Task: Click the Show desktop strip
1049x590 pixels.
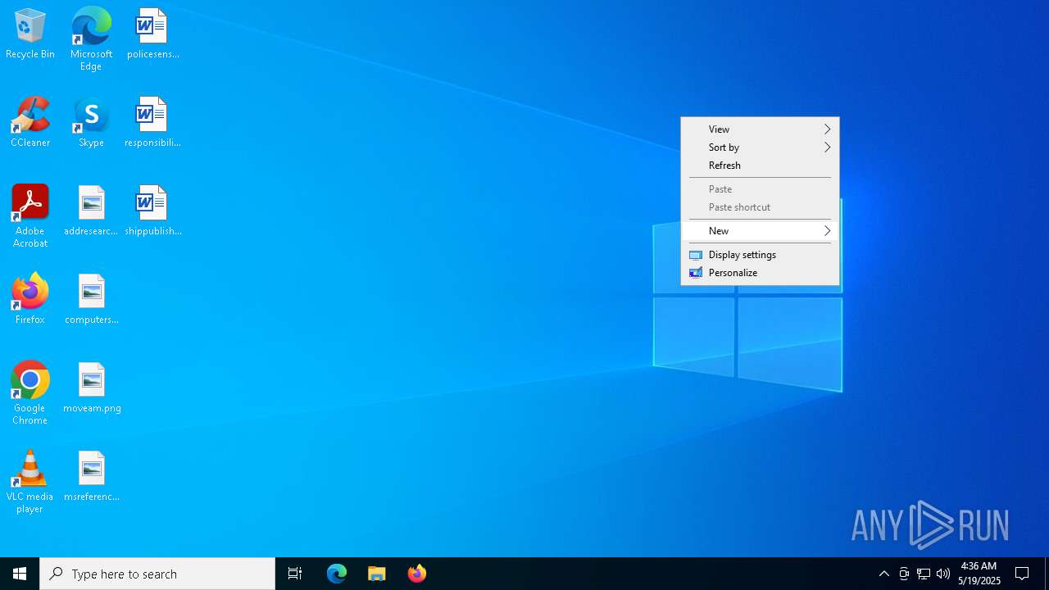Action: tap(1047, 574)
